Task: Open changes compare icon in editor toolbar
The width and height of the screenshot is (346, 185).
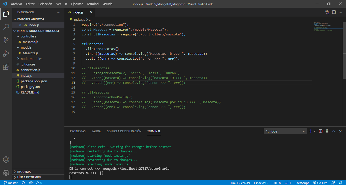Action: tap(327, 12)
